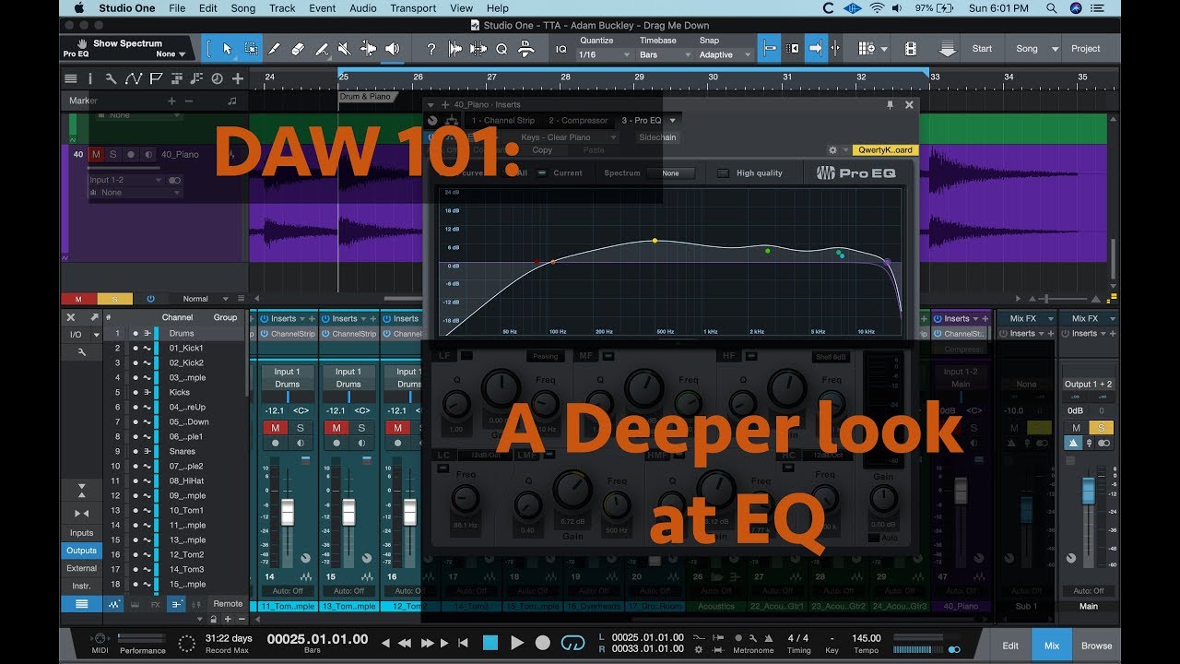The height and width of the screenshot is (664, 1180).
Task: Click the Project page button
Action: pyautogui.click(x=1085, y=49)
